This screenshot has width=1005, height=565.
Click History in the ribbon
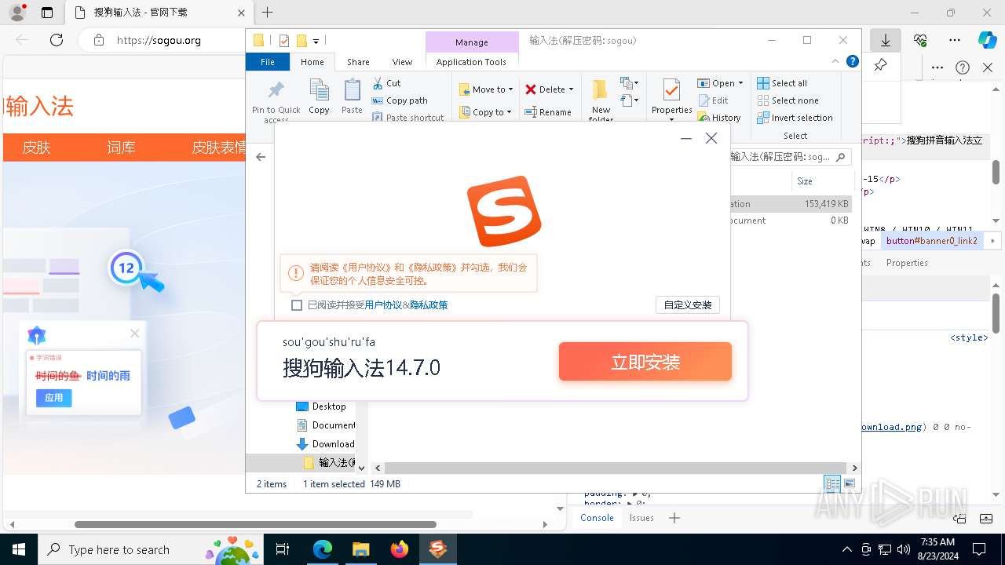click(x=719, y=118)
